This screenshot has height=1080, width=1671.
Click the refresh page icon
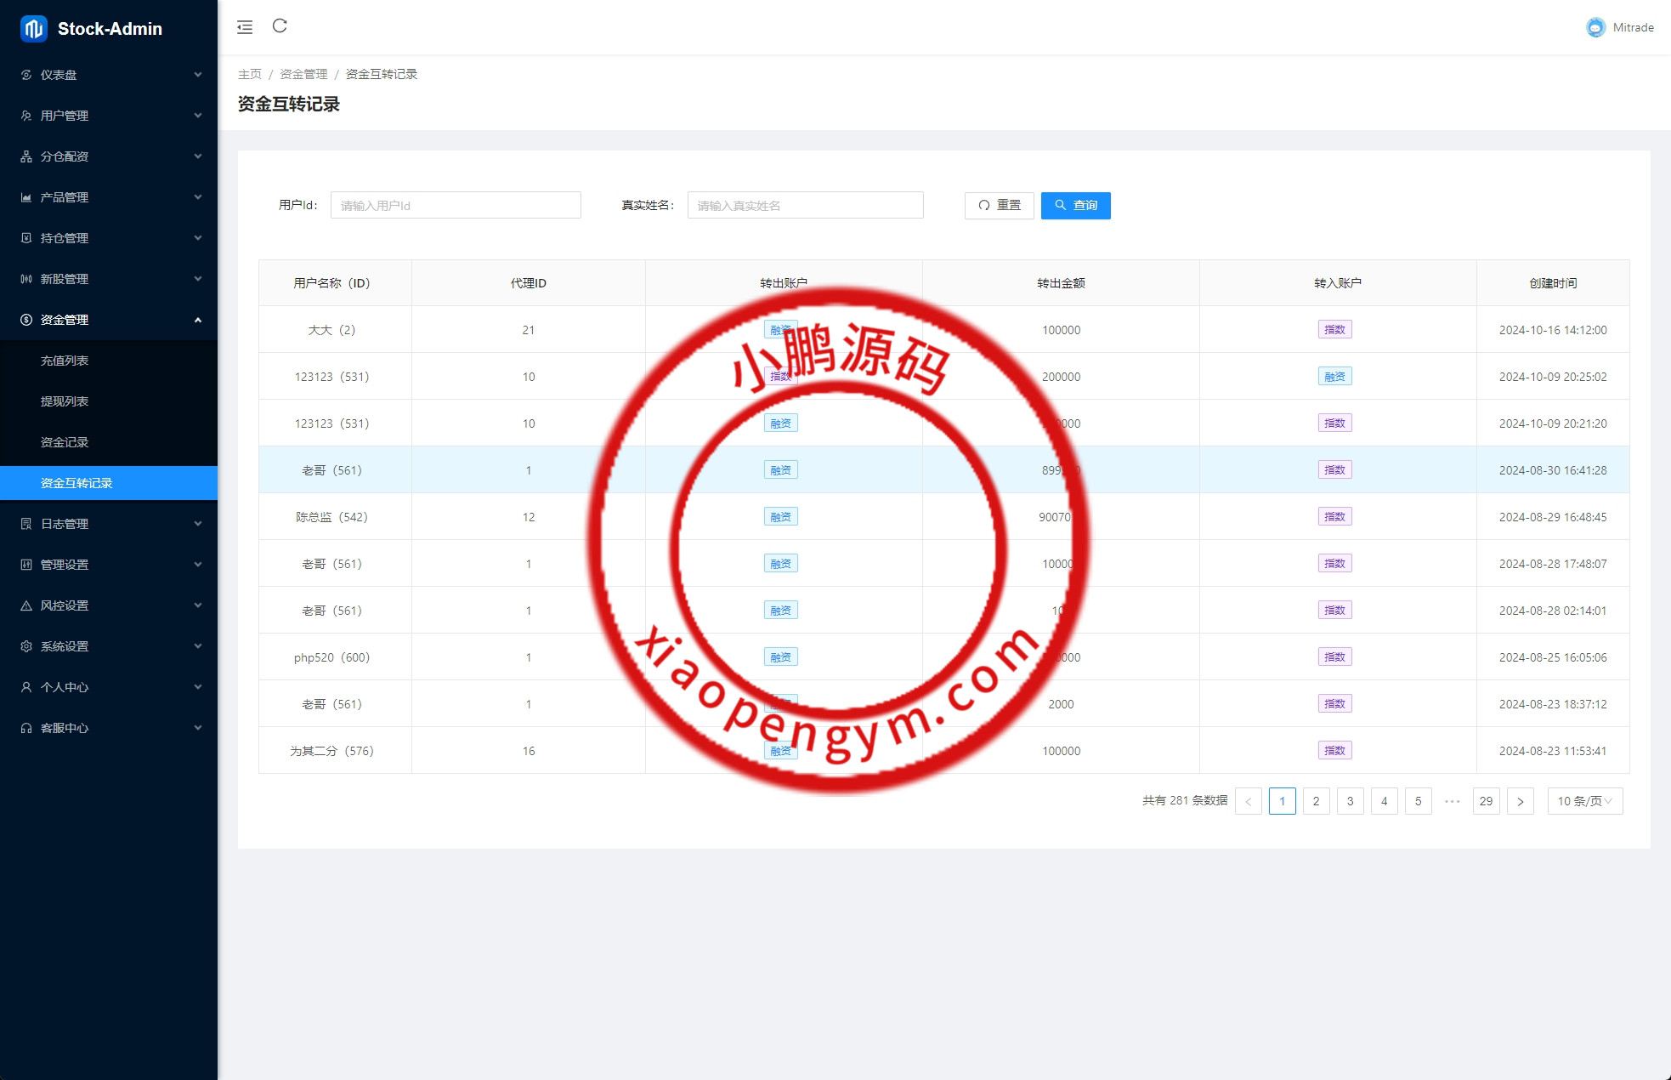point(280,26)
